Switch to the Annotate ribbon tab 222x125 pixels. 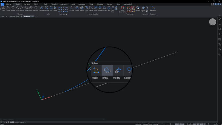tap(82, 4)
